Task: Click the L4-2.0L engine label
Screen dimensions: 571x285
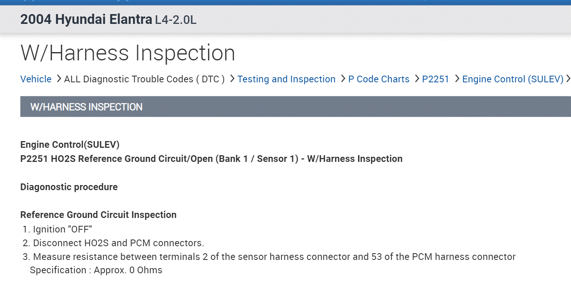Action: pos(176,20)
